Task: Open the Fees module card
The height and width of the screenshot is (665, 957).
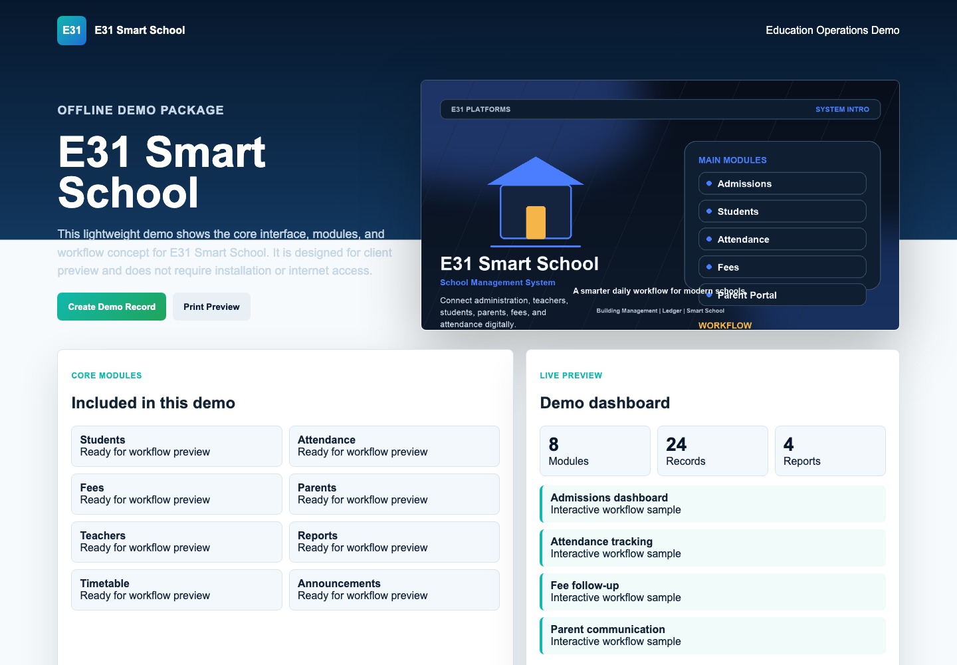Action: pos(177,494)
